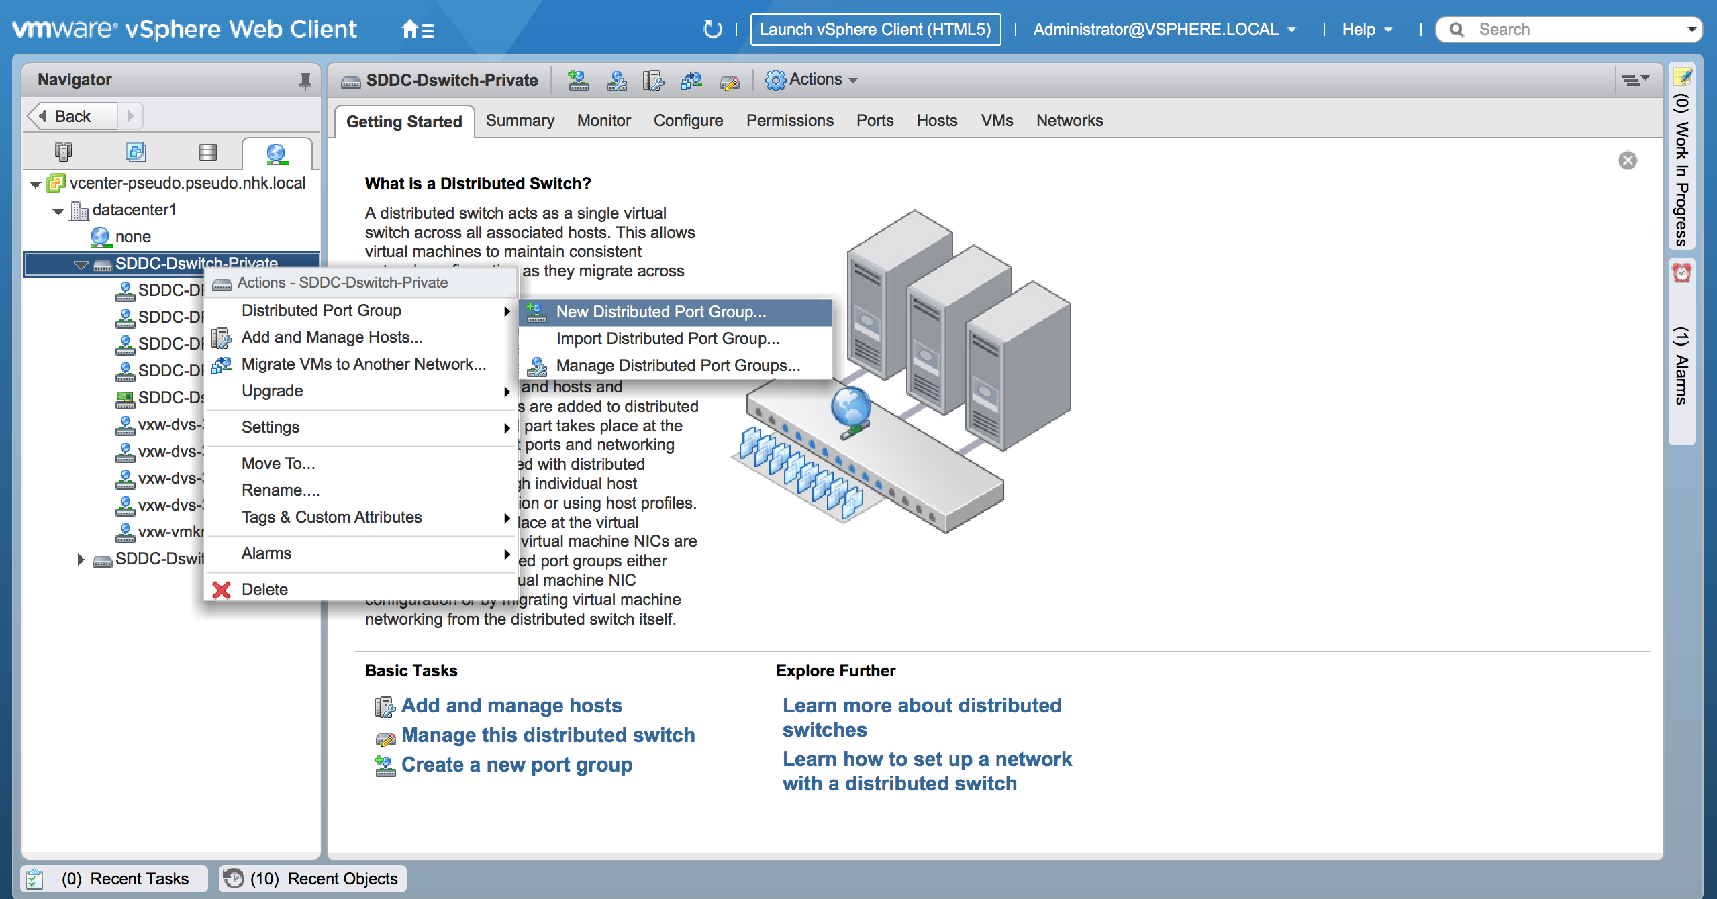This screenshot has height=899, width=1717.
Task: Open the Alarms clock icon sidebar
Action: point(1681,272)
